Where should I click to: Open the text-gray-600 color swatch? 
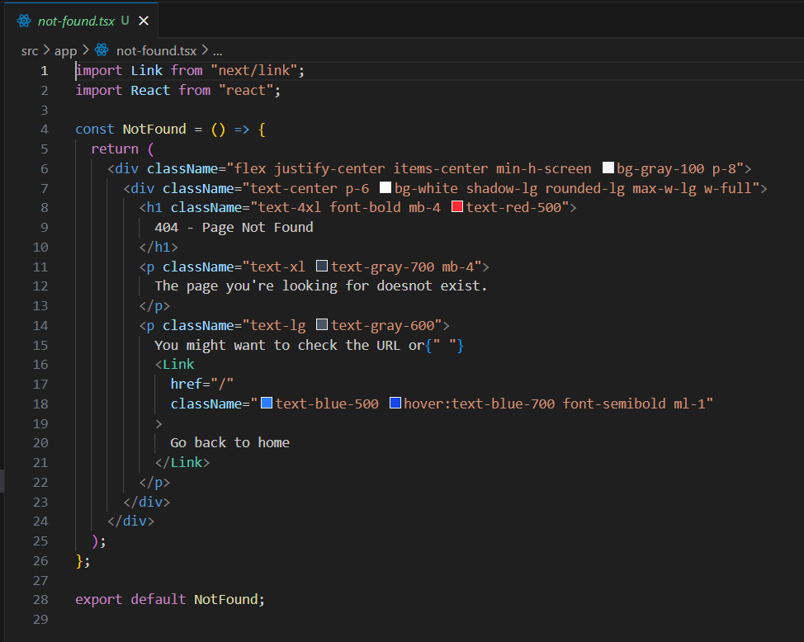pos(321,324)
